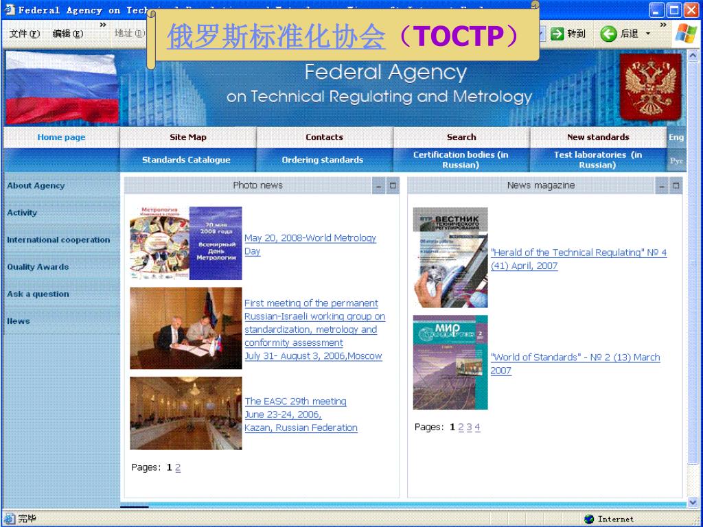The width and height of the screenshot is (703, 527).
Task: Switch site language to Рус
Action: 676,161
